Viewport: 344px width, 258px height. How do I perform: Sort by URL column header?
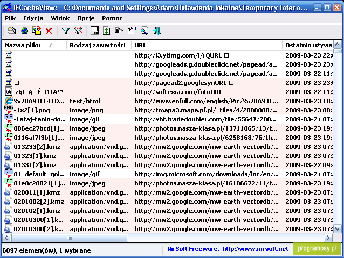pyautogui.click(x=207, y=45)
